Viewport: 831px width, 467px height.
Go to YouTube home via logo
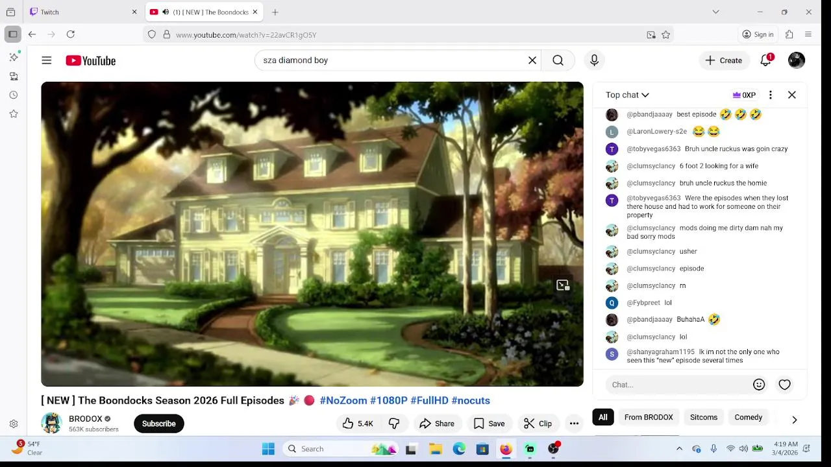click(90, 60)
